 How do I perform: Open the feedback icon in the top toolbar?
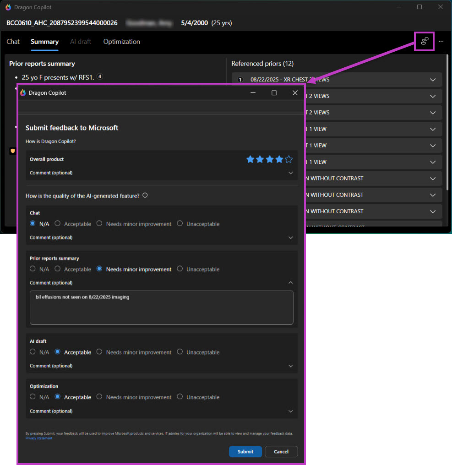pyautogui.click(x=424, y=41)
